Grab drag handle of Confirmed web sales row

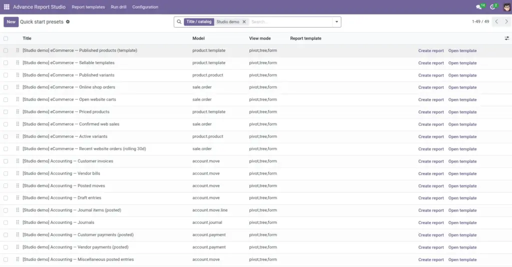[x=17, y=124]
